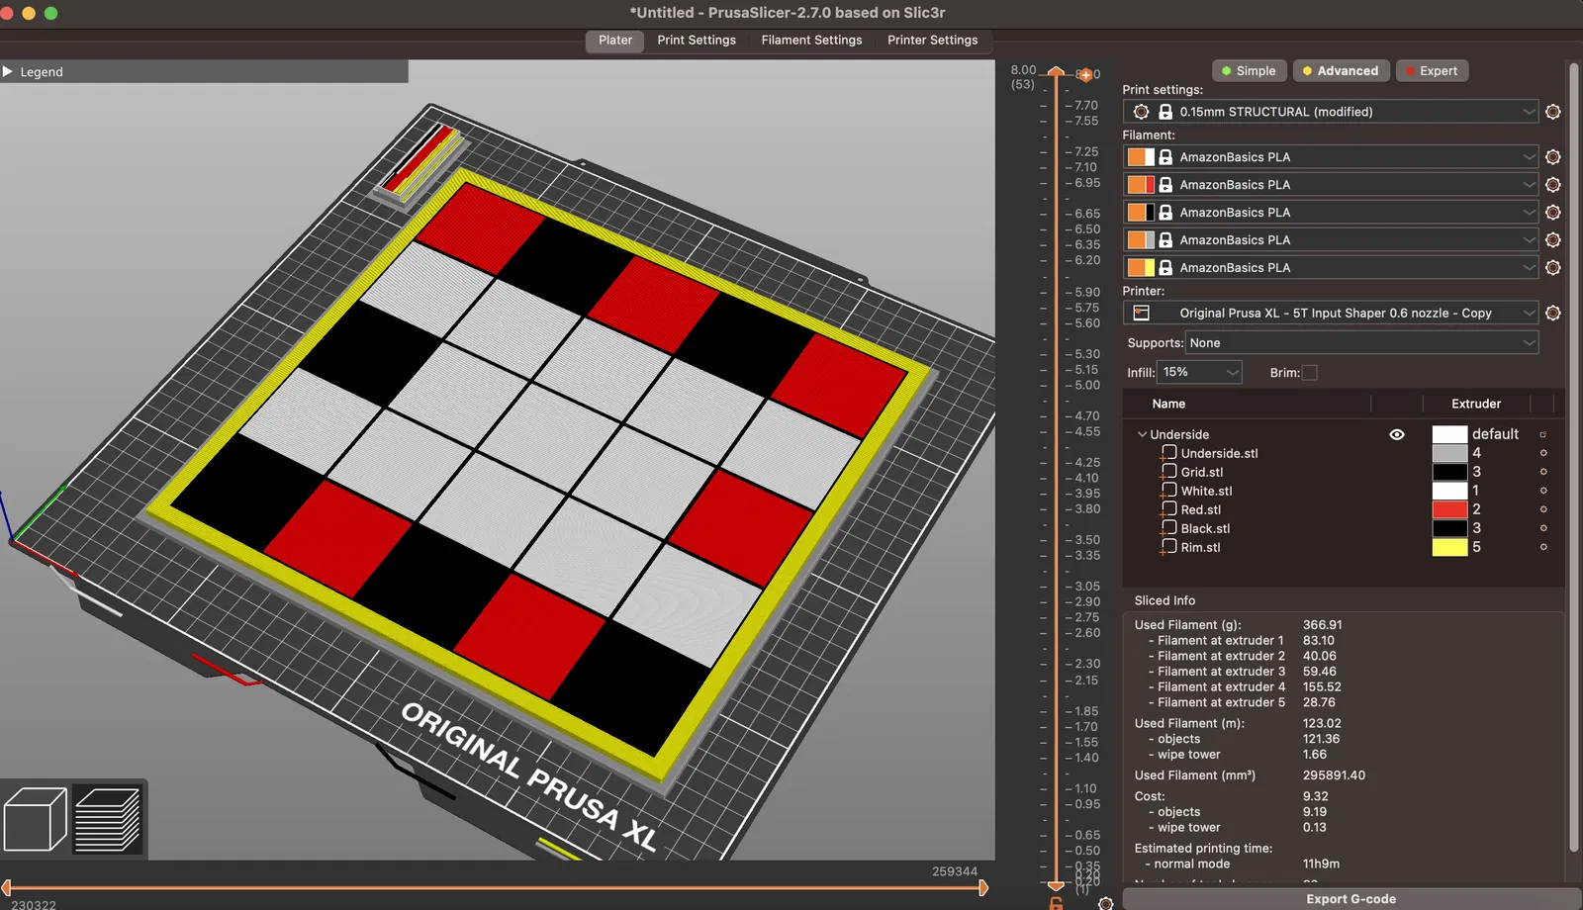Click the Export G-code button

[1350, 898]
